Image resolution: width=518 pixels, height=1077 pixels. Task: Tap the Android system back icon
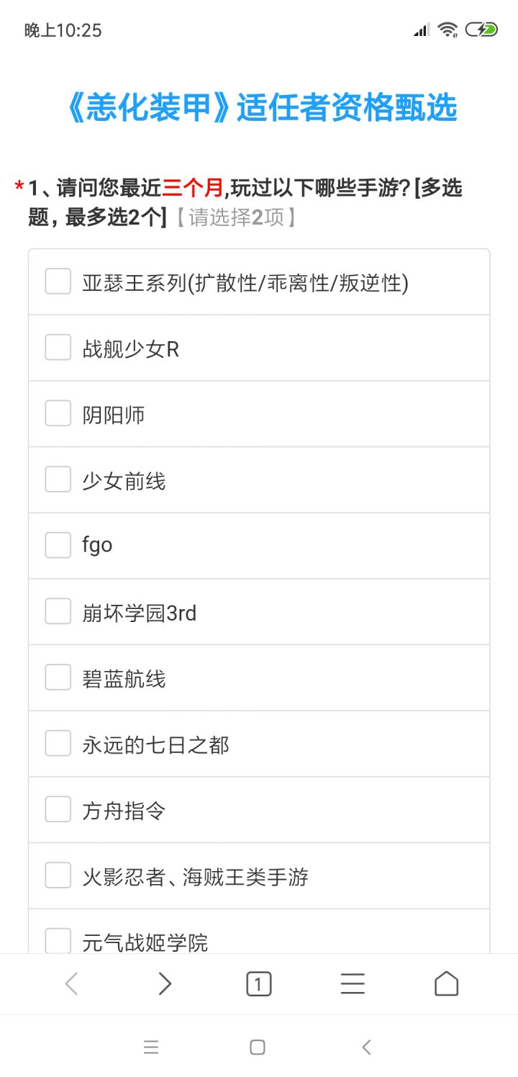(366, 1047)
